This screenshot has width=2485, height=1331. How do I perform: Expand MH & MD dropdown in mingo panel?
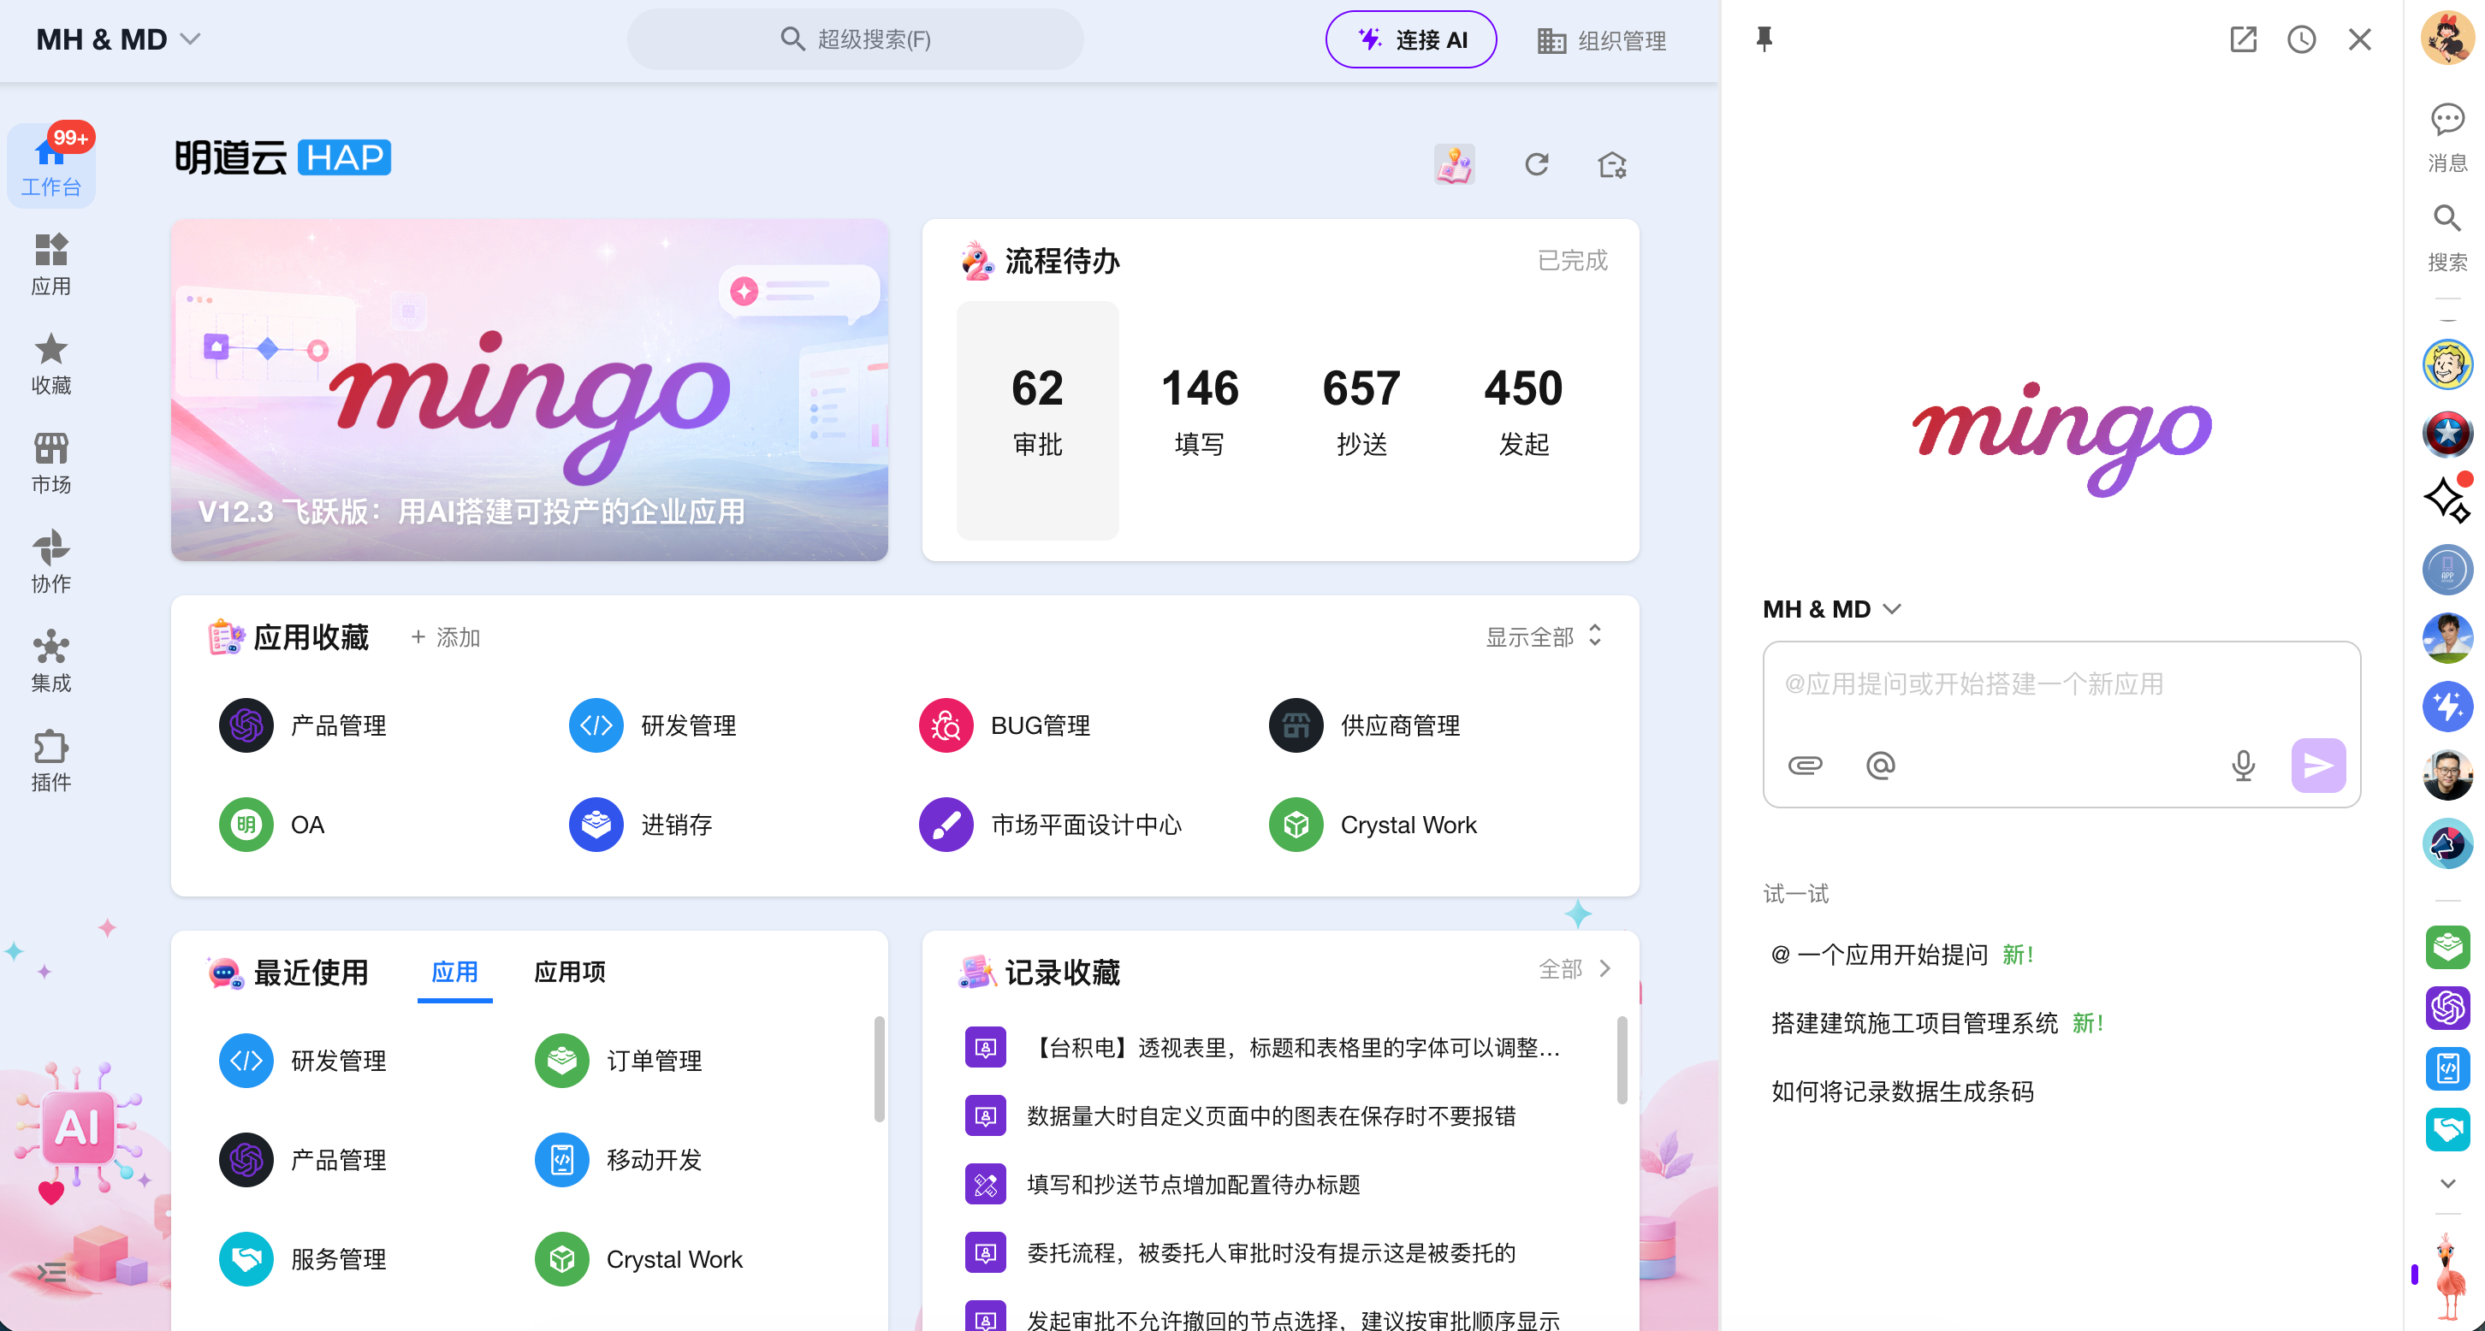click(1832, 610)
